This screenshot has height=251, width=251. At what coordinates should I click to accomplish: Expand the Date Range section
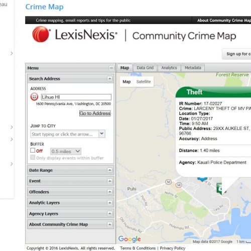pos(110,170)
